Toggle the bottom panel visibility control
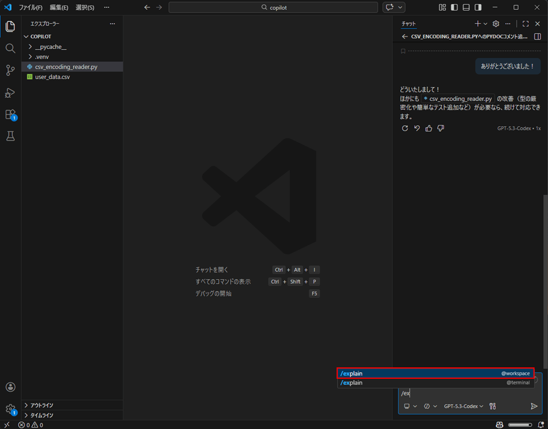548x429 pixels. point(465,7)
